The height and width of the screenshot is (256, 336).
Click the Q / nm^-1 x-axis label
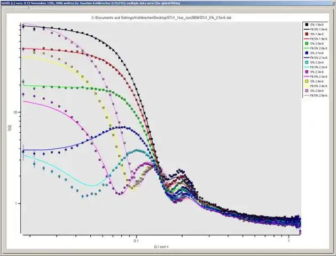(x=161, y=247)
